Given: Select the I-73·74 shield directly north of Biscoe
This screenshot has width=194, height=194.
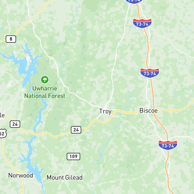Looking at the screenshot, I should coord(150,73).
